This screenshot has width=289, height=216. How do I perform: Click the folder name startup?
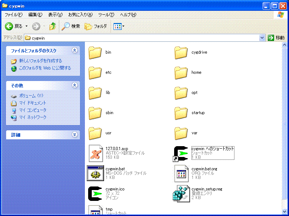198,113
